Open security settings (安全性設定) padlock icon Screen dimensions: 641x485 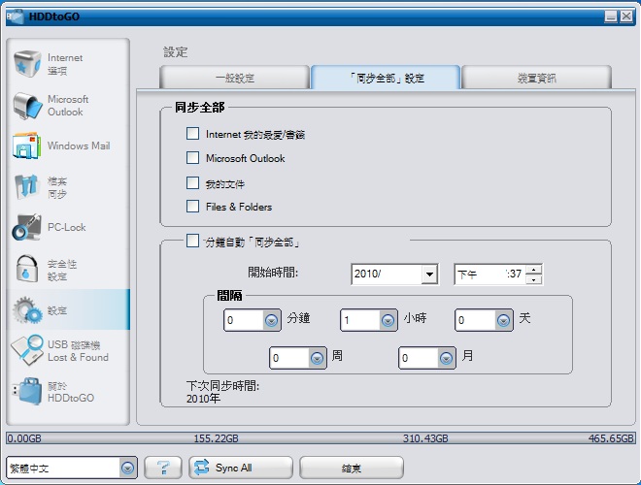tap(26, 269)
